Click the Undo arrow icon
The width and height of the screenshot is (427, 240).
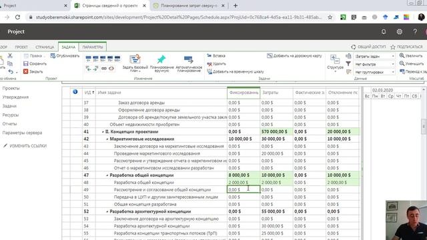point(11,71)
